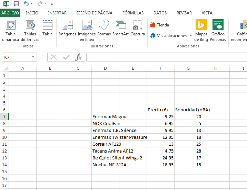
Task: Expand the Mis aplicaciones dropdown arrow
Action: (x=191, y=36)
